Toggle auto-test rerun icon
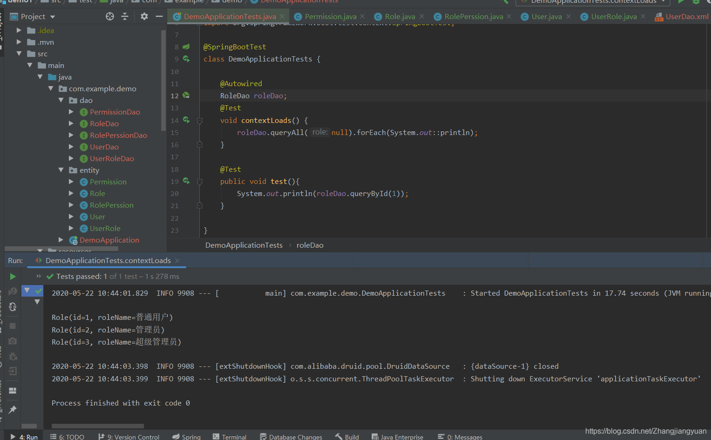 [x=13, y=307]
